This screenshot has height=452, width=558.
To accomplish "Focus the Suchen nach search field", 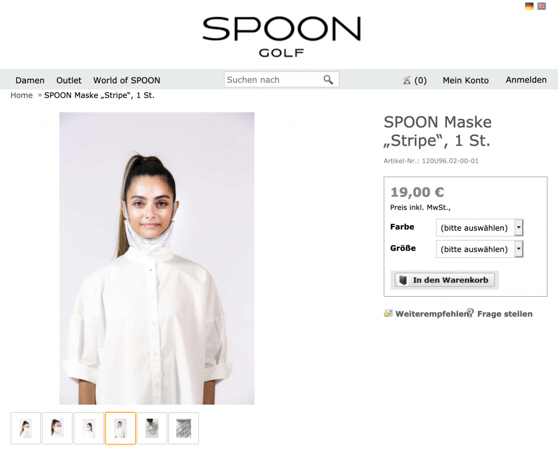I will [x=274, y=80].
